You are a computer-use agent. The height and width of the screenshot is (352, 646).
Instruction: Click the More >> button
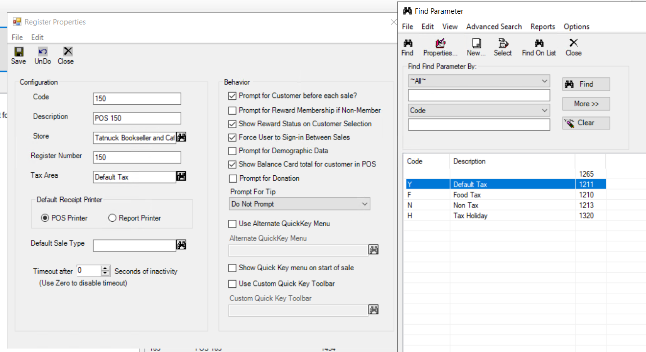(x=586, y=104)
